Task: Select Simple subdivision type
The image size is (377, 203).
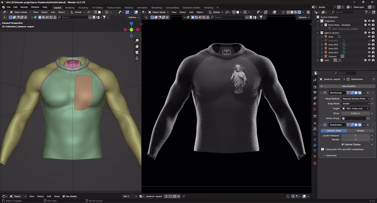Action: click(x=361, y=131)
